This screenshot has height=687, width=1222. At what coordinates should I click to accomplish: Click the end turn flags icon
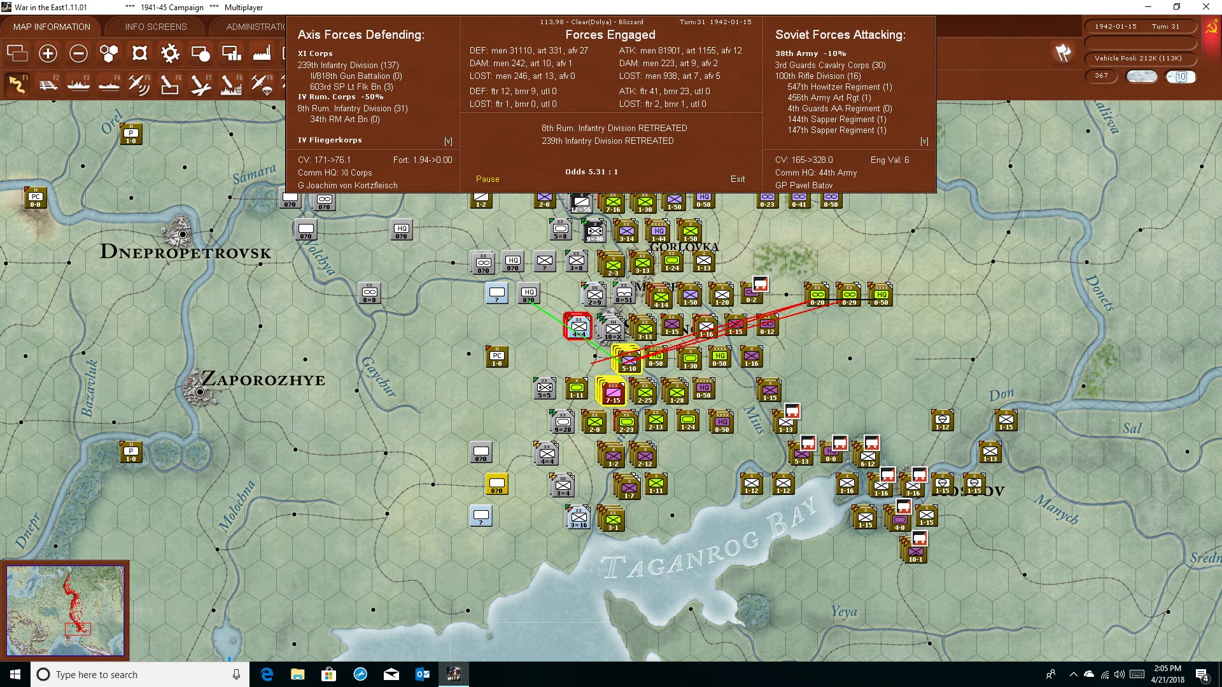coord(1063,53)
